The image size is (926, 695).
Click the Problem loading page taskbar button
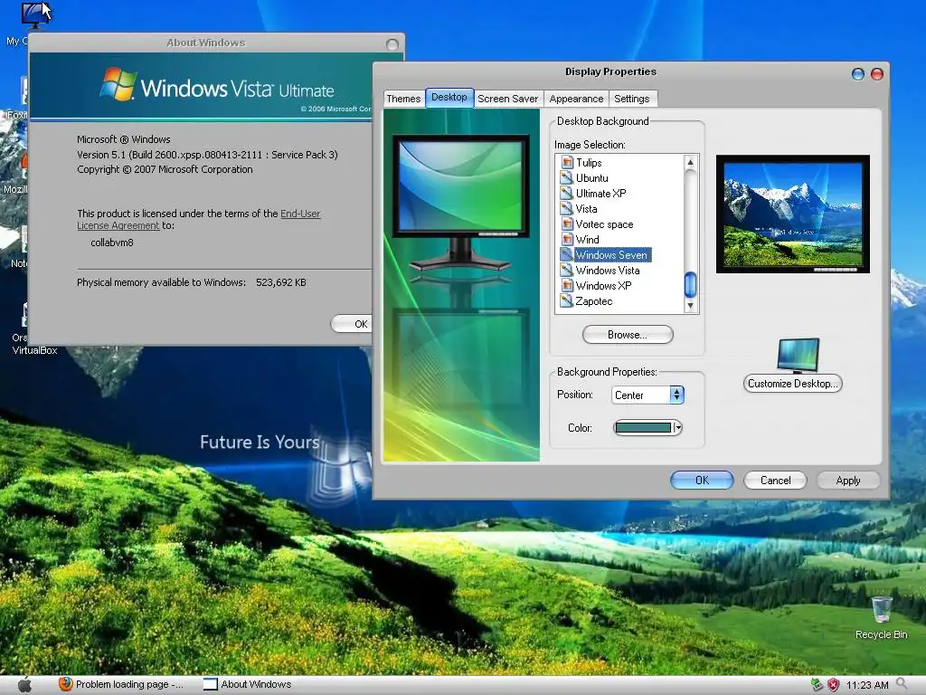[x=122, y=684]
